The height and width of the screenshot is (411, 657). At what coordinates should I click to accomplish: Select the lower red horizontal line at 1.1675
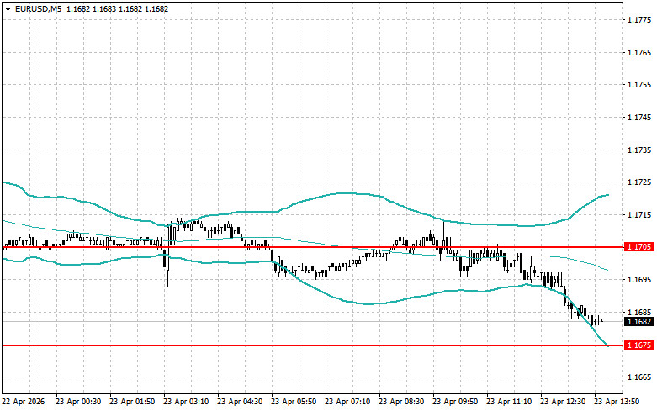313,345
